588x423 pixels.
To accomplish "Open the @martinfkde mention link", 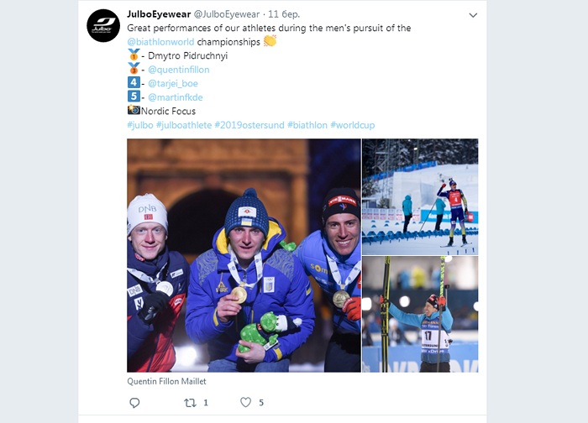I will pyautogui.click(x=175, y=97).
